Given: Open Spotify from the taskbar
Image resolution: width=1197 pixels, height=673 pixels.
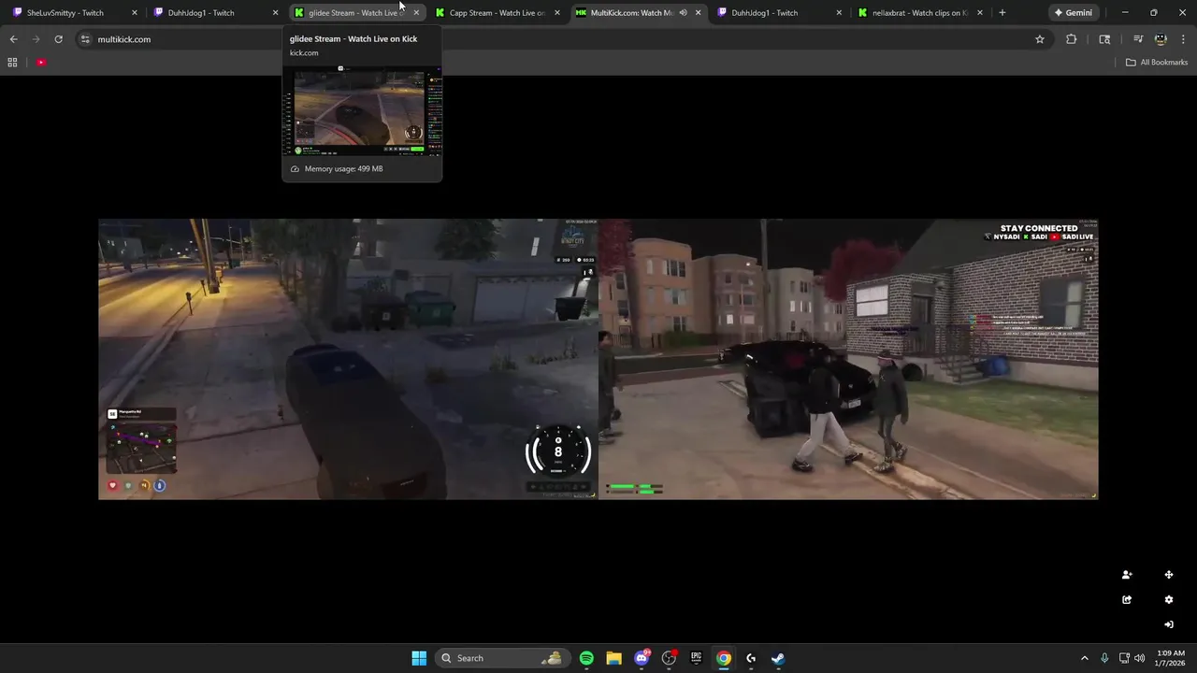Looking at the screenshot, I should coord(586,658).
